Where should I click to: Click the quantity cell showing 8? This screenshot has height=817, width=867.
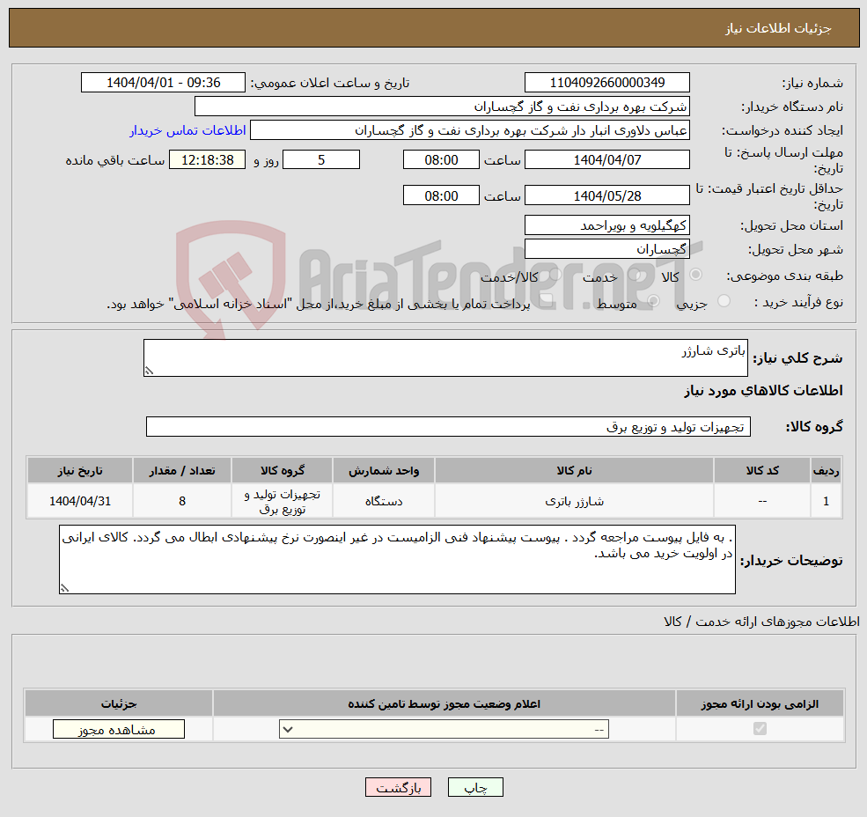pyautogui.click(x=182, y=501)
